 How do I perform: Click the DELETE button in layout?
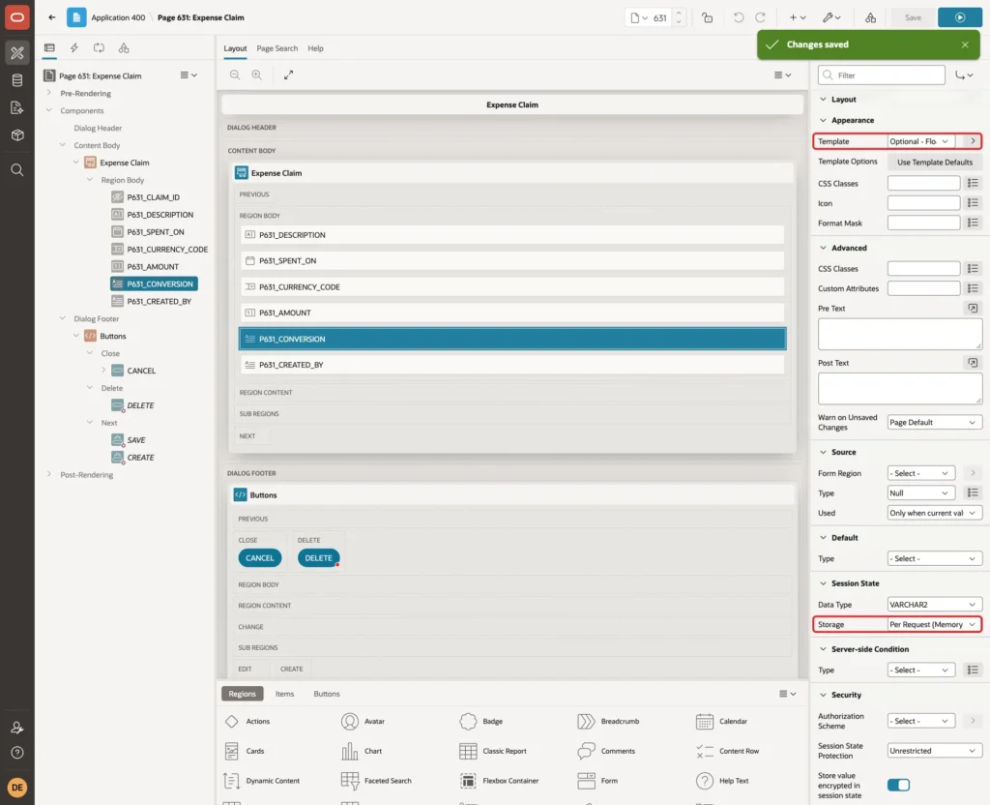coord(318,558)
